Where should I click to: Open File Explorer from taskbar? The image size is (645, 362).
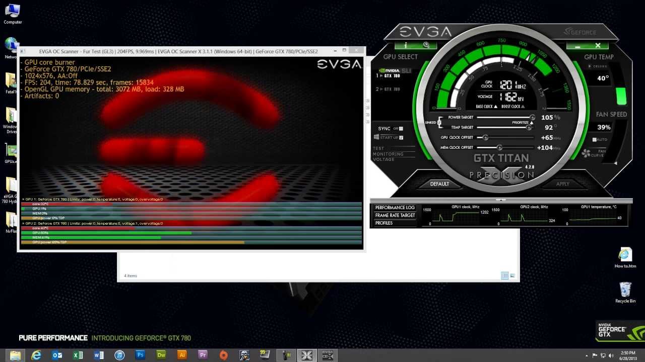pos(15,355)
